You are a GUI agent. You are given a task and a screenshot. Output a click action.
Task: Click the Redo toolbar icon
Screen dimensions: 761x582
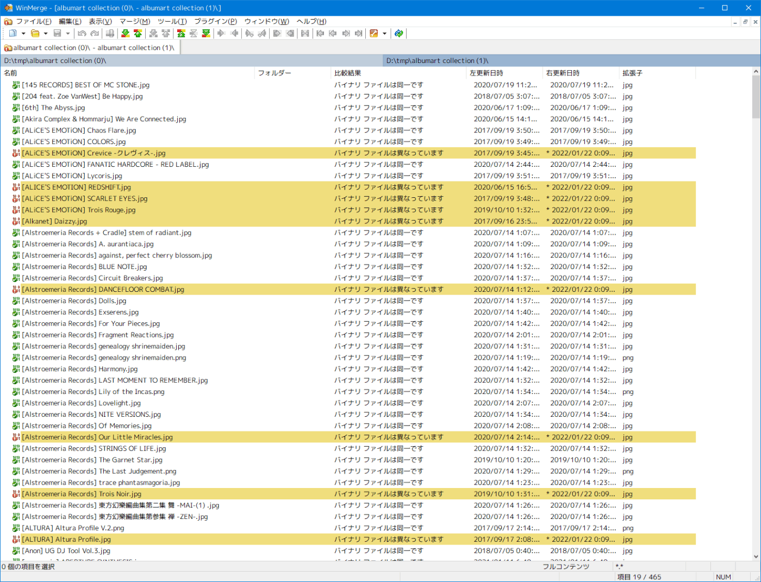pos(95,33)
